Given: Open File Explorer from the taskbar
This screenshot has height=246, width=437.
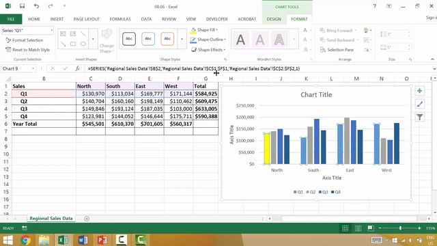Looking at the screenshot, I should (44, 240).
